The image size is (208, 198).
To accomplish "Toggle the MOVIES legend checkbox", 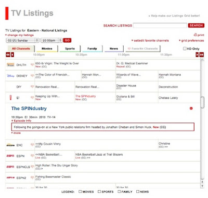I will [80, 191].
